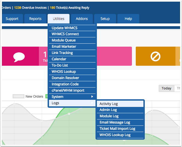Choose Ticket Mail Import Log

click(120, 129)
